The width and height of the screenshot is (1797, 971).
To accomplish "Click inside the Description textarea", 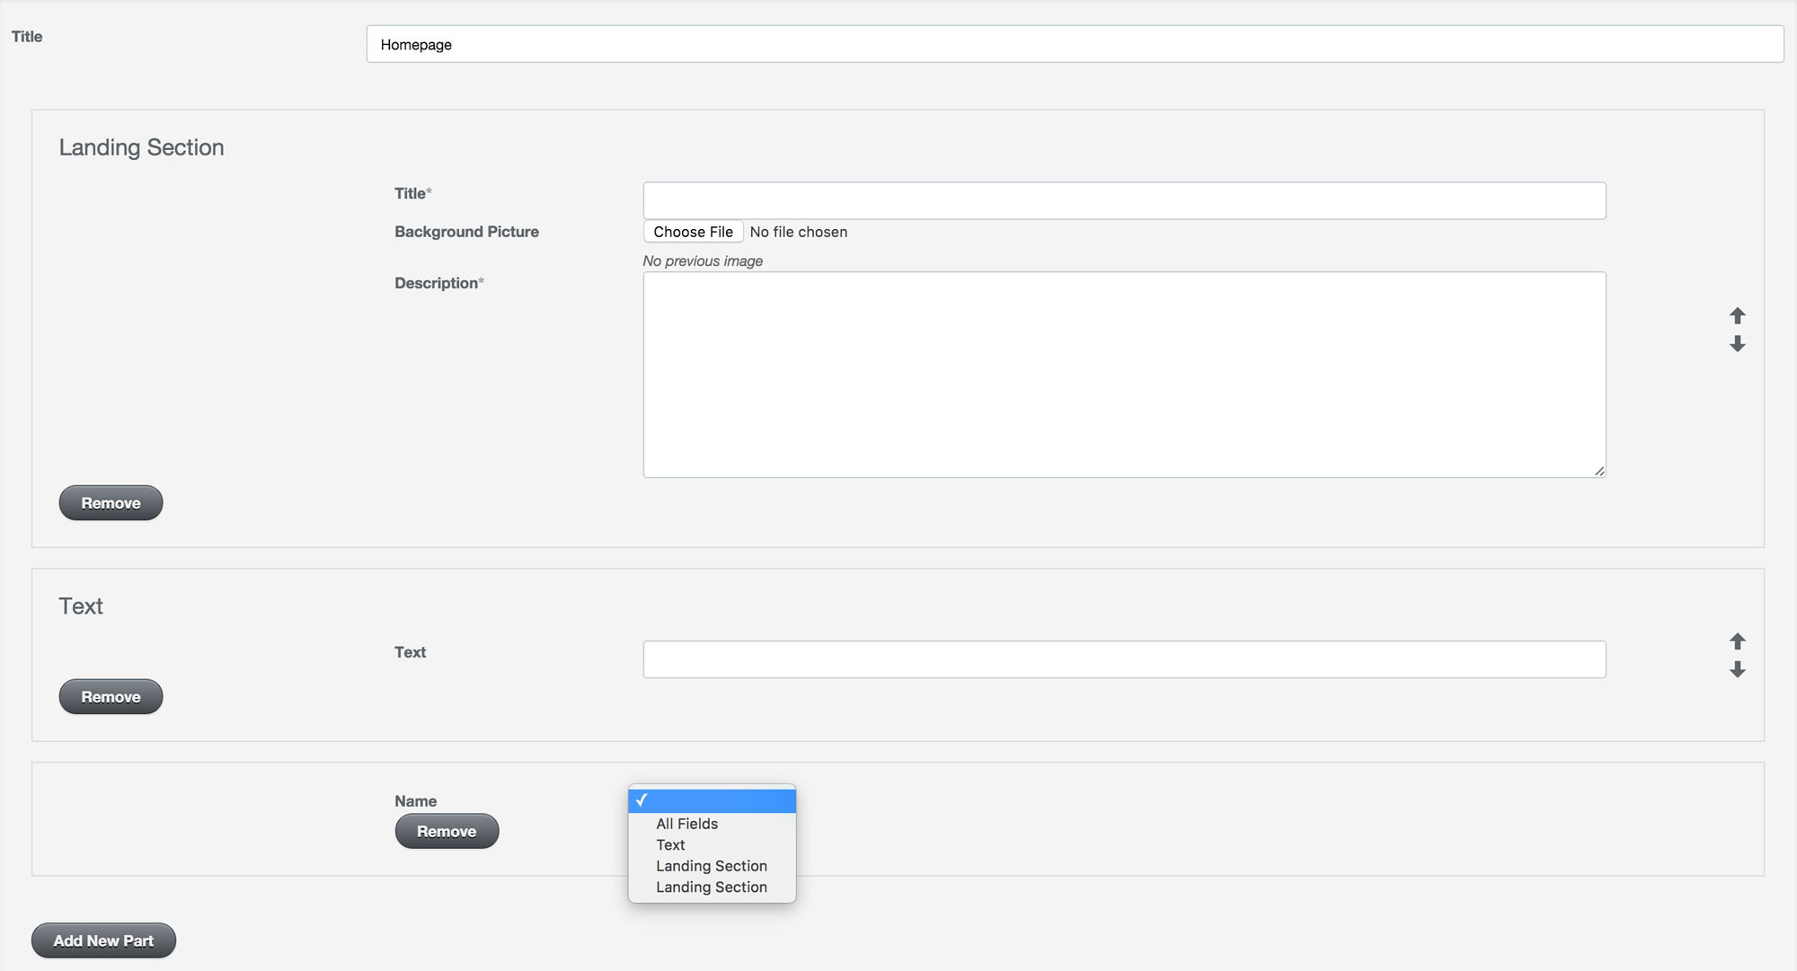I will pos(1123,373).
